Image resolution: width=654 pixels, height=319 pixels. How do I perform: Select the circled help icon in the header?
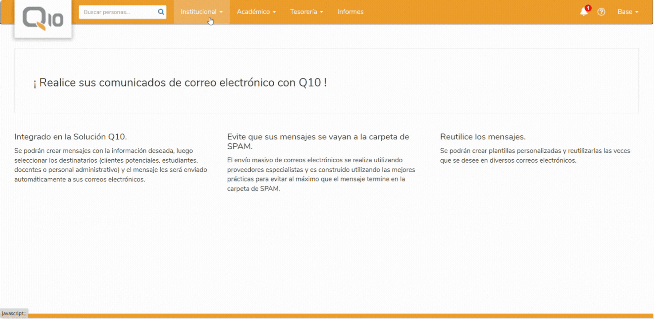[x=602, y=12]
